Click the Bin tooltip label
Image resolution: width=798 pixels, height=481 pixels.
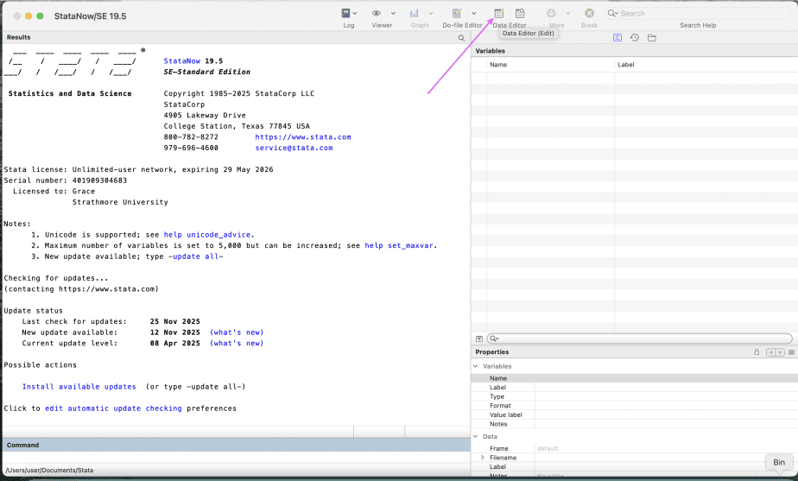(x=779, y=462)
